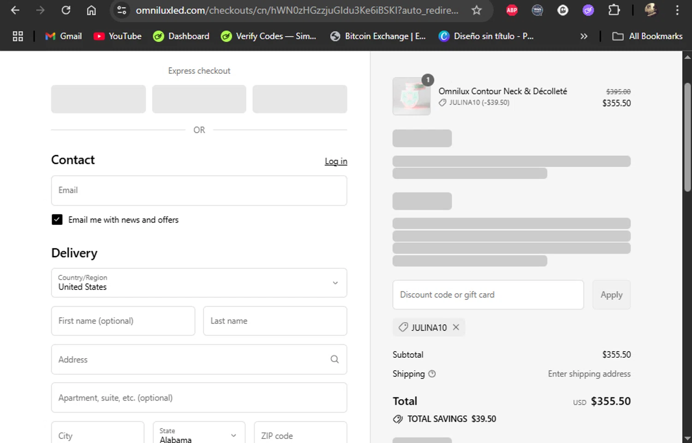The height and width of the screenshot is (443, 692).
Task: Uncheck Email me with news and offers
Action: 57,220
